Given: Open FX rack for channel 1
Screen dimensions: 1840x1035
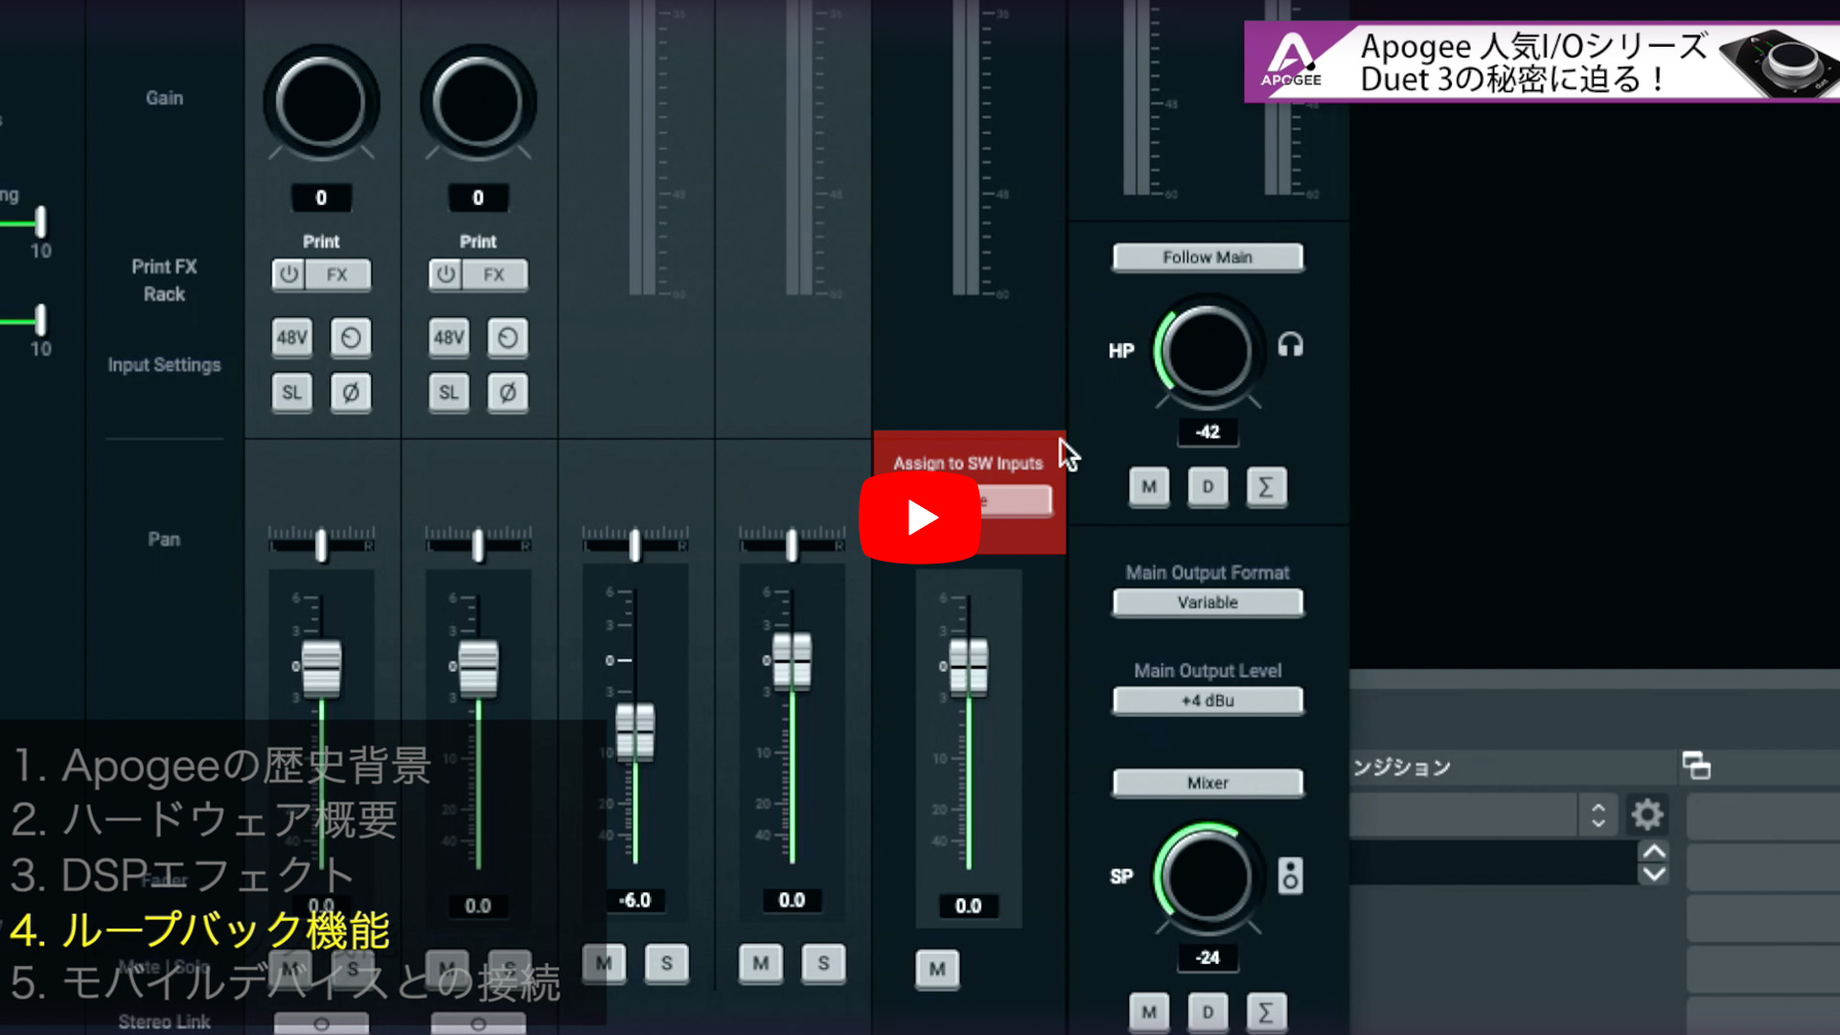Looking at the screenshot, I should [x=337, y=275].
